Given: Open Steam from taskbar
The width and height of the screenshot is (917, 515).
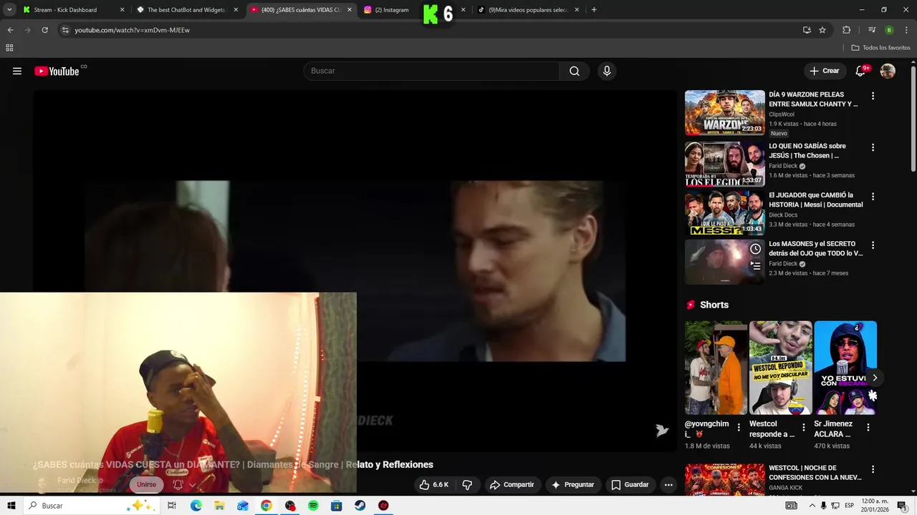Looking at the screenshot, I should (x=360, y=506).
